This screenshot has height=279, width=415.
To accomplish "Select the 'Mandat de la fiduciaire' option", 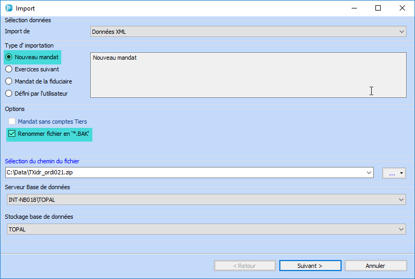I will [9, 81].
